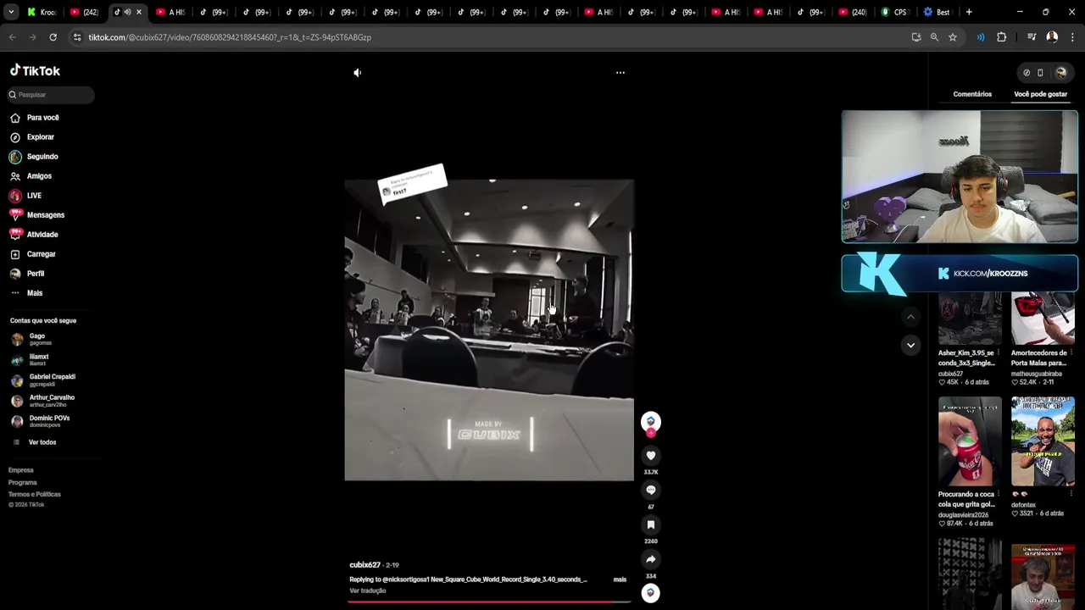This screenshot has height=610, width=1085.
Task: Bookmark the video with the save icon
Action: (x=651, y=525)
